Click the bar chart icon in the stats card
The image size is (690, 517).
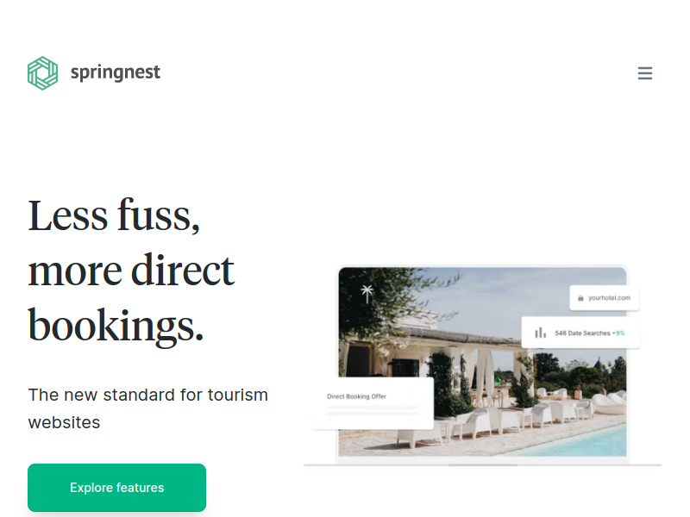point(540,333)
